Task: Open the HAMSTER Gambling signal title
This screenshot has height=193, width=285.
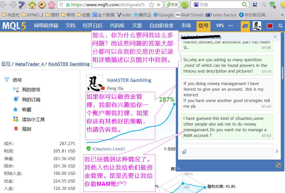Action: pos(129,80)
